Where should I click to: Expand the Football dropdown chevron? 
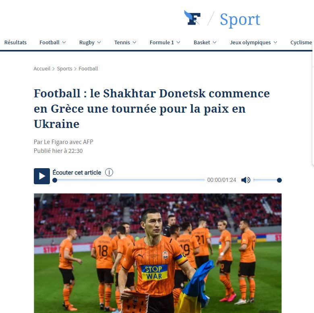[64, 42]
